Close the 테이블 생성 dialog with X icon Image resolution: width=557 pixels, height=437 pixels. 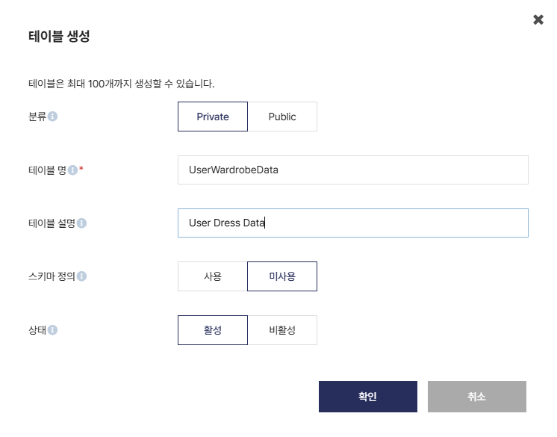[x=538, y=19]
